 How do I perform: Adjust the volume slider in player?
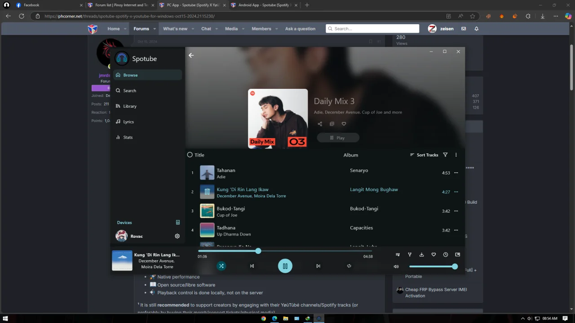[x=433, y=266]
